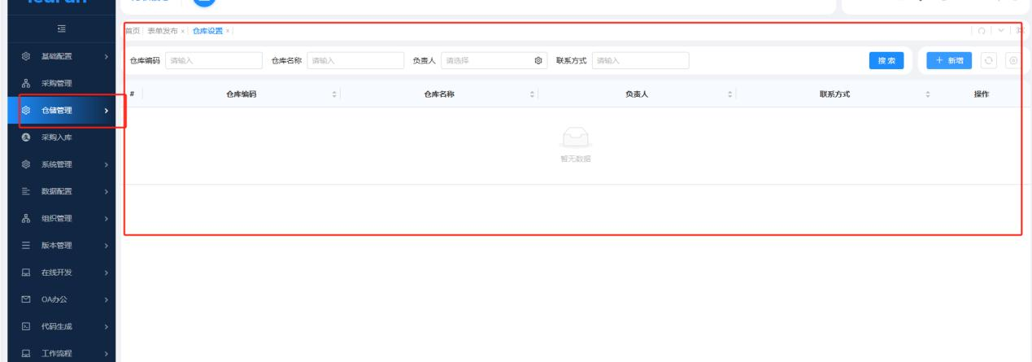Expand the 仓储管理 menu chevron
This screenshot has height=362, width=1032.
107,111
